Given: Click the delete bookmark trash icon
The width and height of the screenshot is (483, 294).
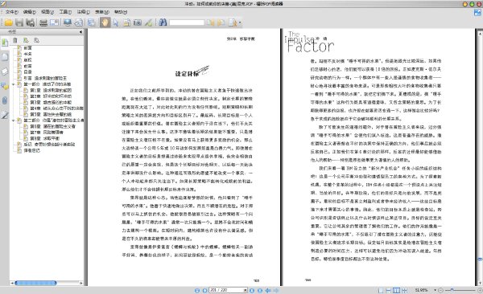Looking at the screenshot, I should [x=14, y=40].
